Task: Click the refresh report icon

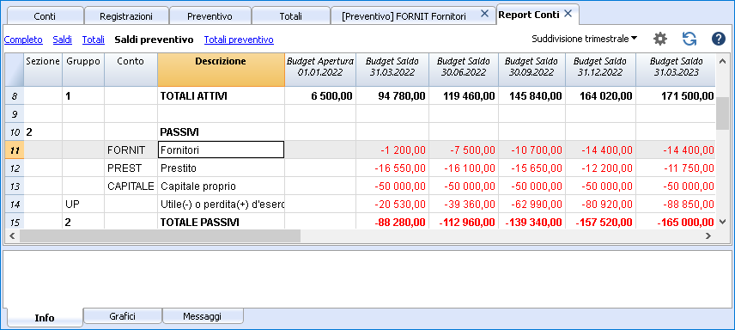Action: [689, 39]
